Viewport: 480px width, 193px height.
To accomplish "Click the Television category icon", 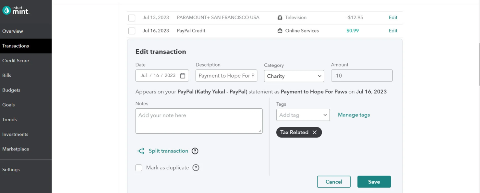I will tap(280, 18).
